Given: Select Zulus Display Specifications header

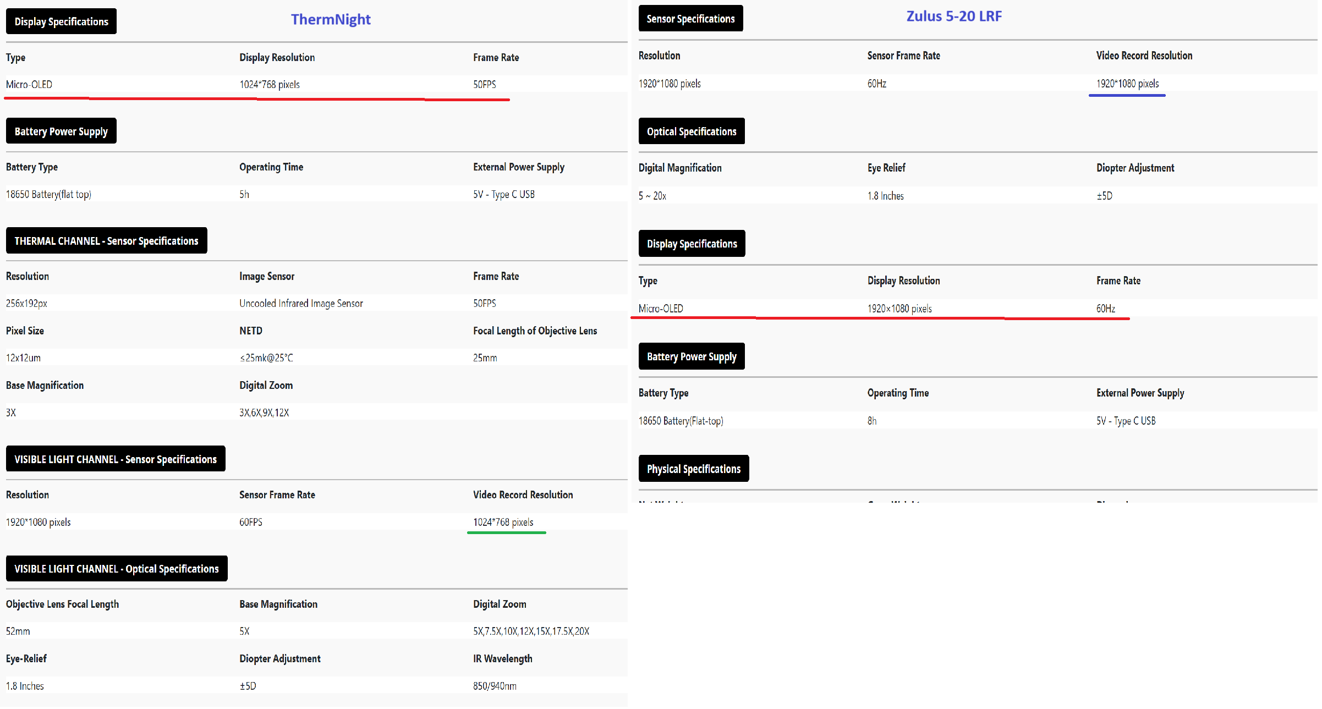Looking at the screenshot, I should [692, 243].
